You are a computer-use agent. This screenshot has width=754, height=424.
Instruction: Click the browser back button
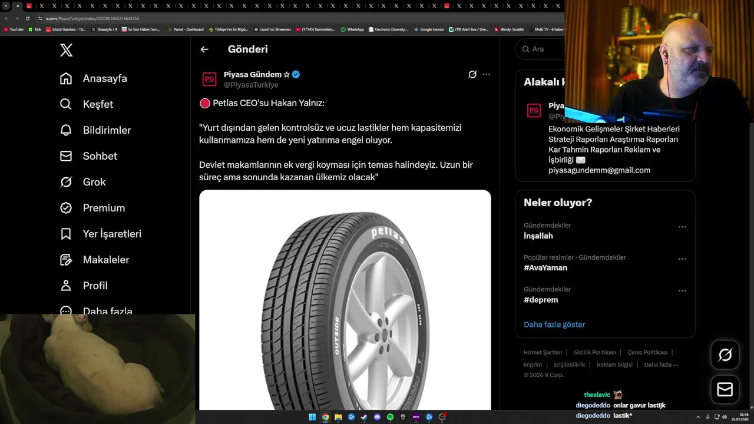tap(6, 18)
